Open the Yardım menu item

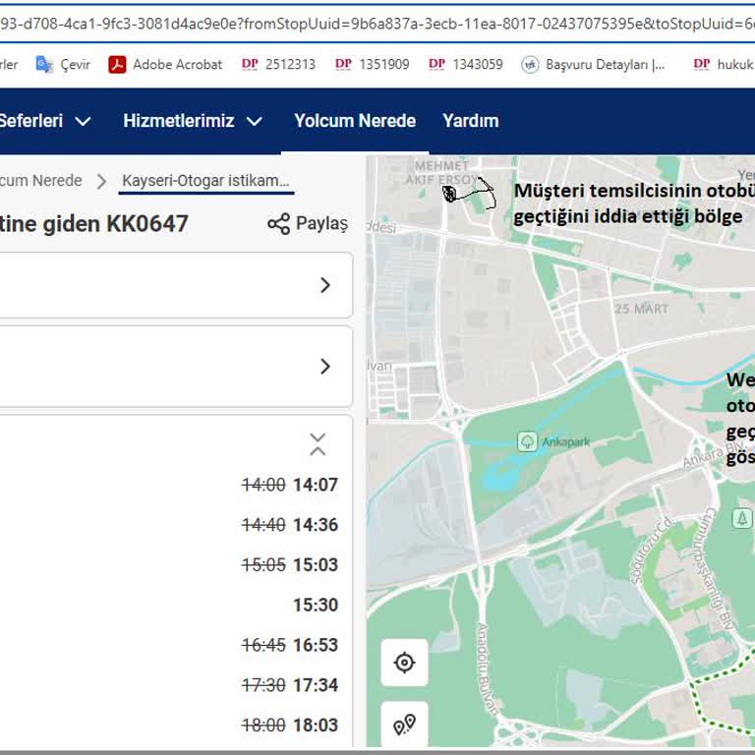coord(471,120)
